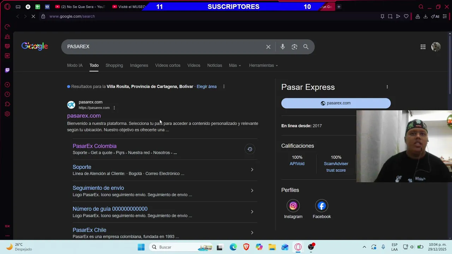
Task: Select the Visité el MUSEO YouTube tab
Action: click(x=129, y=7)
